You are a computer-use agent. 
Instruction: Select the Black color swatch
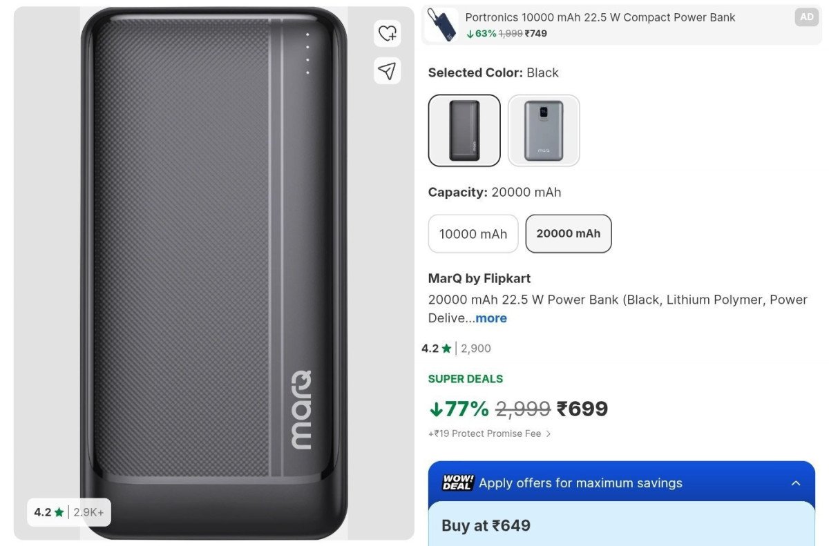(464, 130)
